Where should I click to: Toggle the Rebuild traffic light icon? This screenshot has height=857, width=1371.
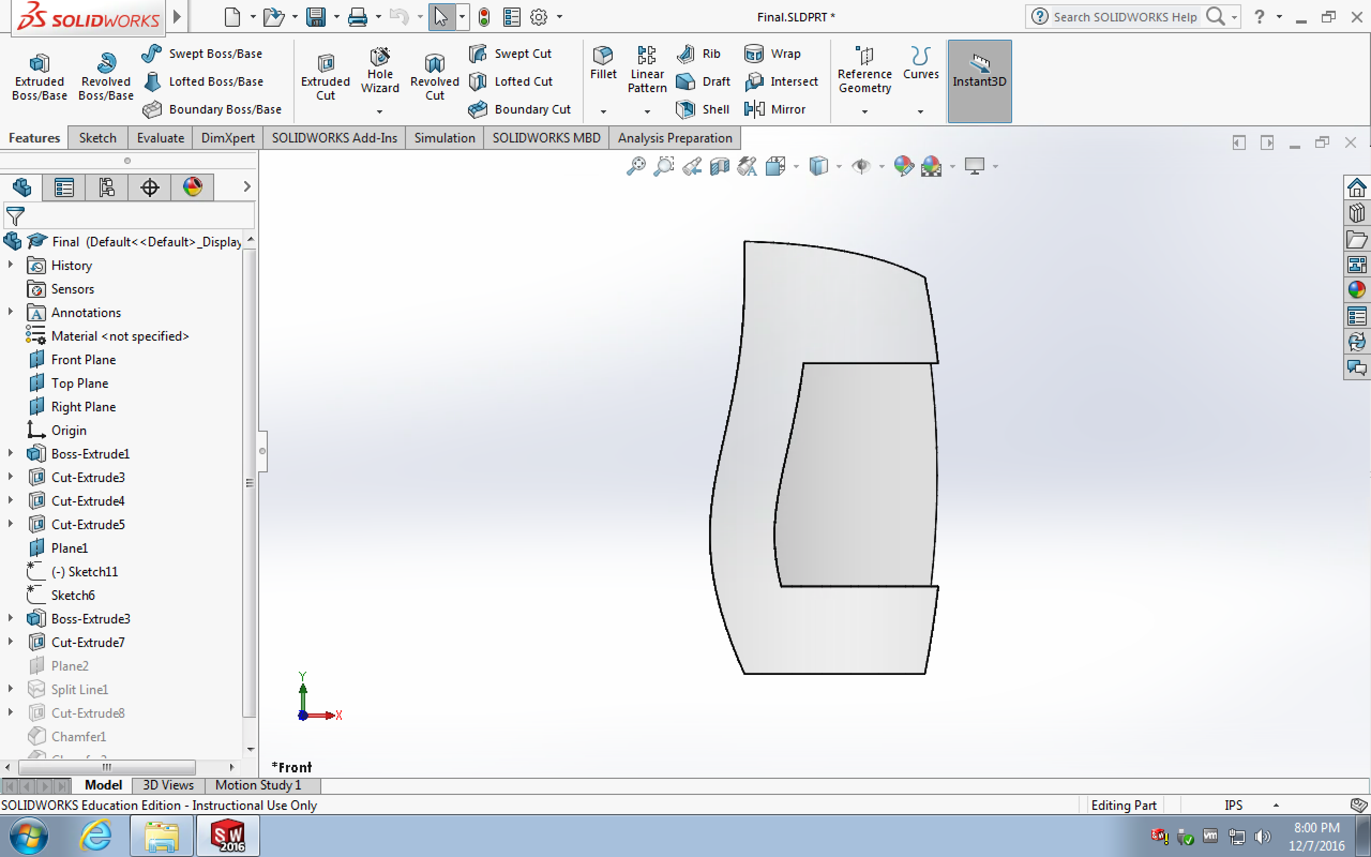484,17
